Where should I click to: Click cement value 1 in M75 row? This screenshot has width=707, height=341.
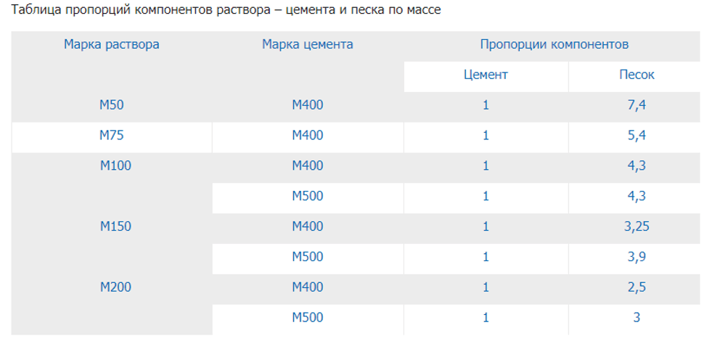pos(486,136)
